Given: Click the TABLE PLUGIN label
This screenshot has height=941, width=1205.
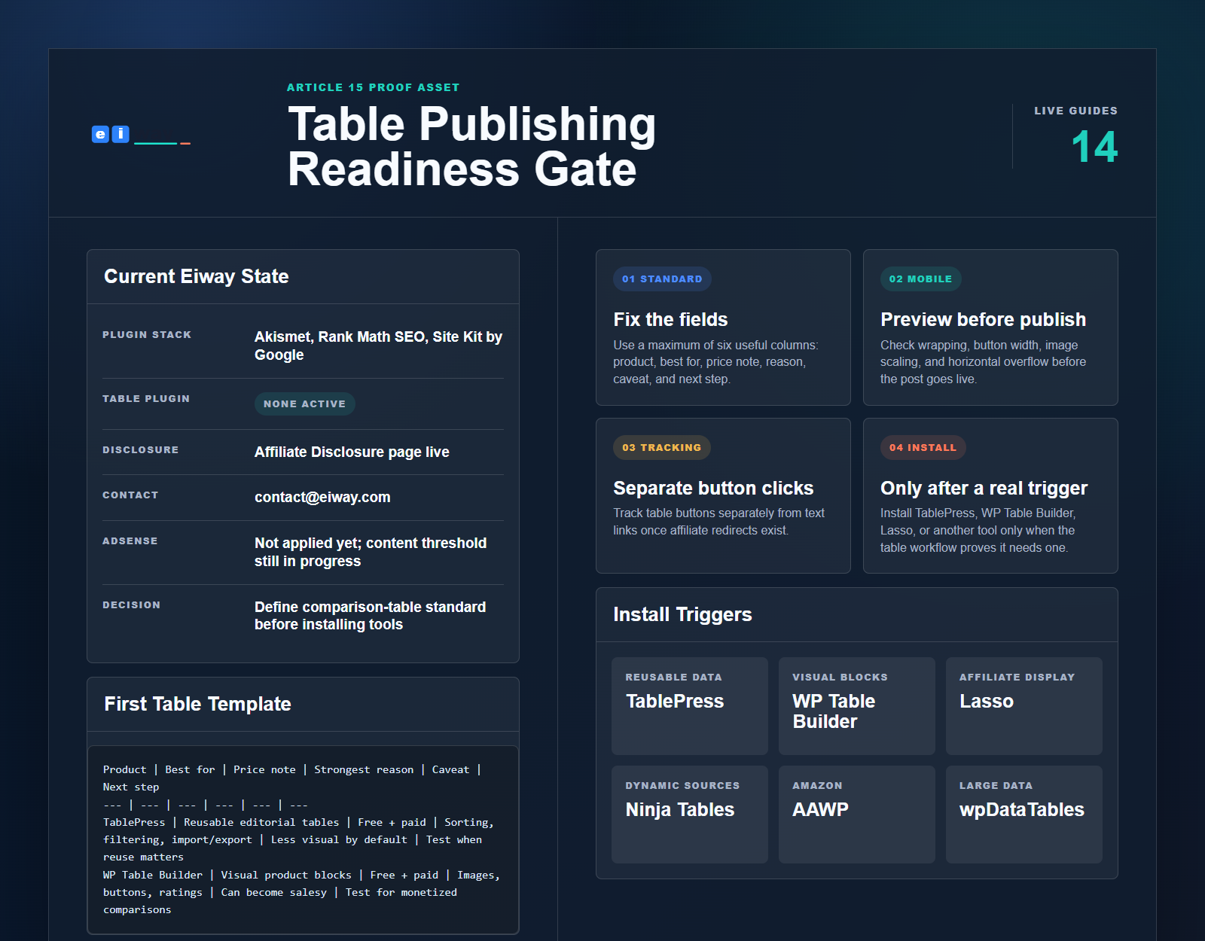Looking at the screenshot, I should pos(146,398).
